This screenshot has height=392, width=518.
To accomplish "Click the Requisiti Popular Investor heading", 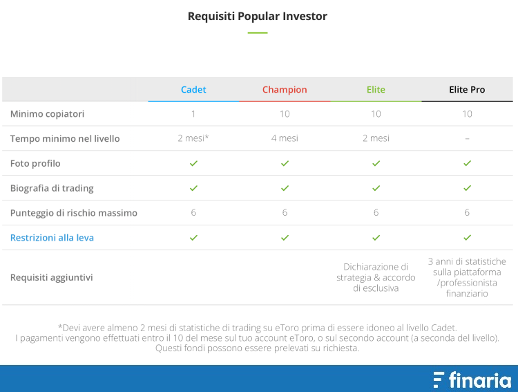I will [x=258, y=16].
